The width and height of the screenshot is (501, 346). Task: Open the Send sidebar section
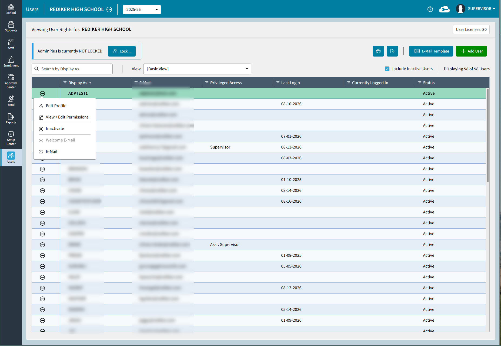[x=11, y=101]
